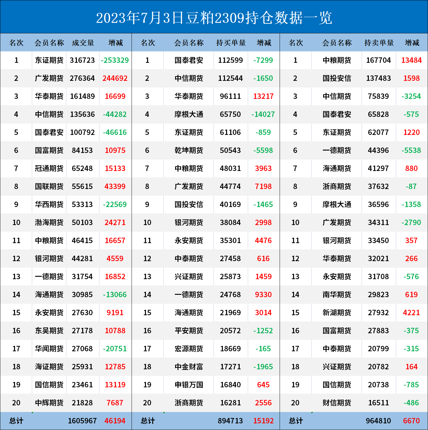Select 中信期货 volume value 135636
This screenshot has height=430, width=428.
[82, 114]
